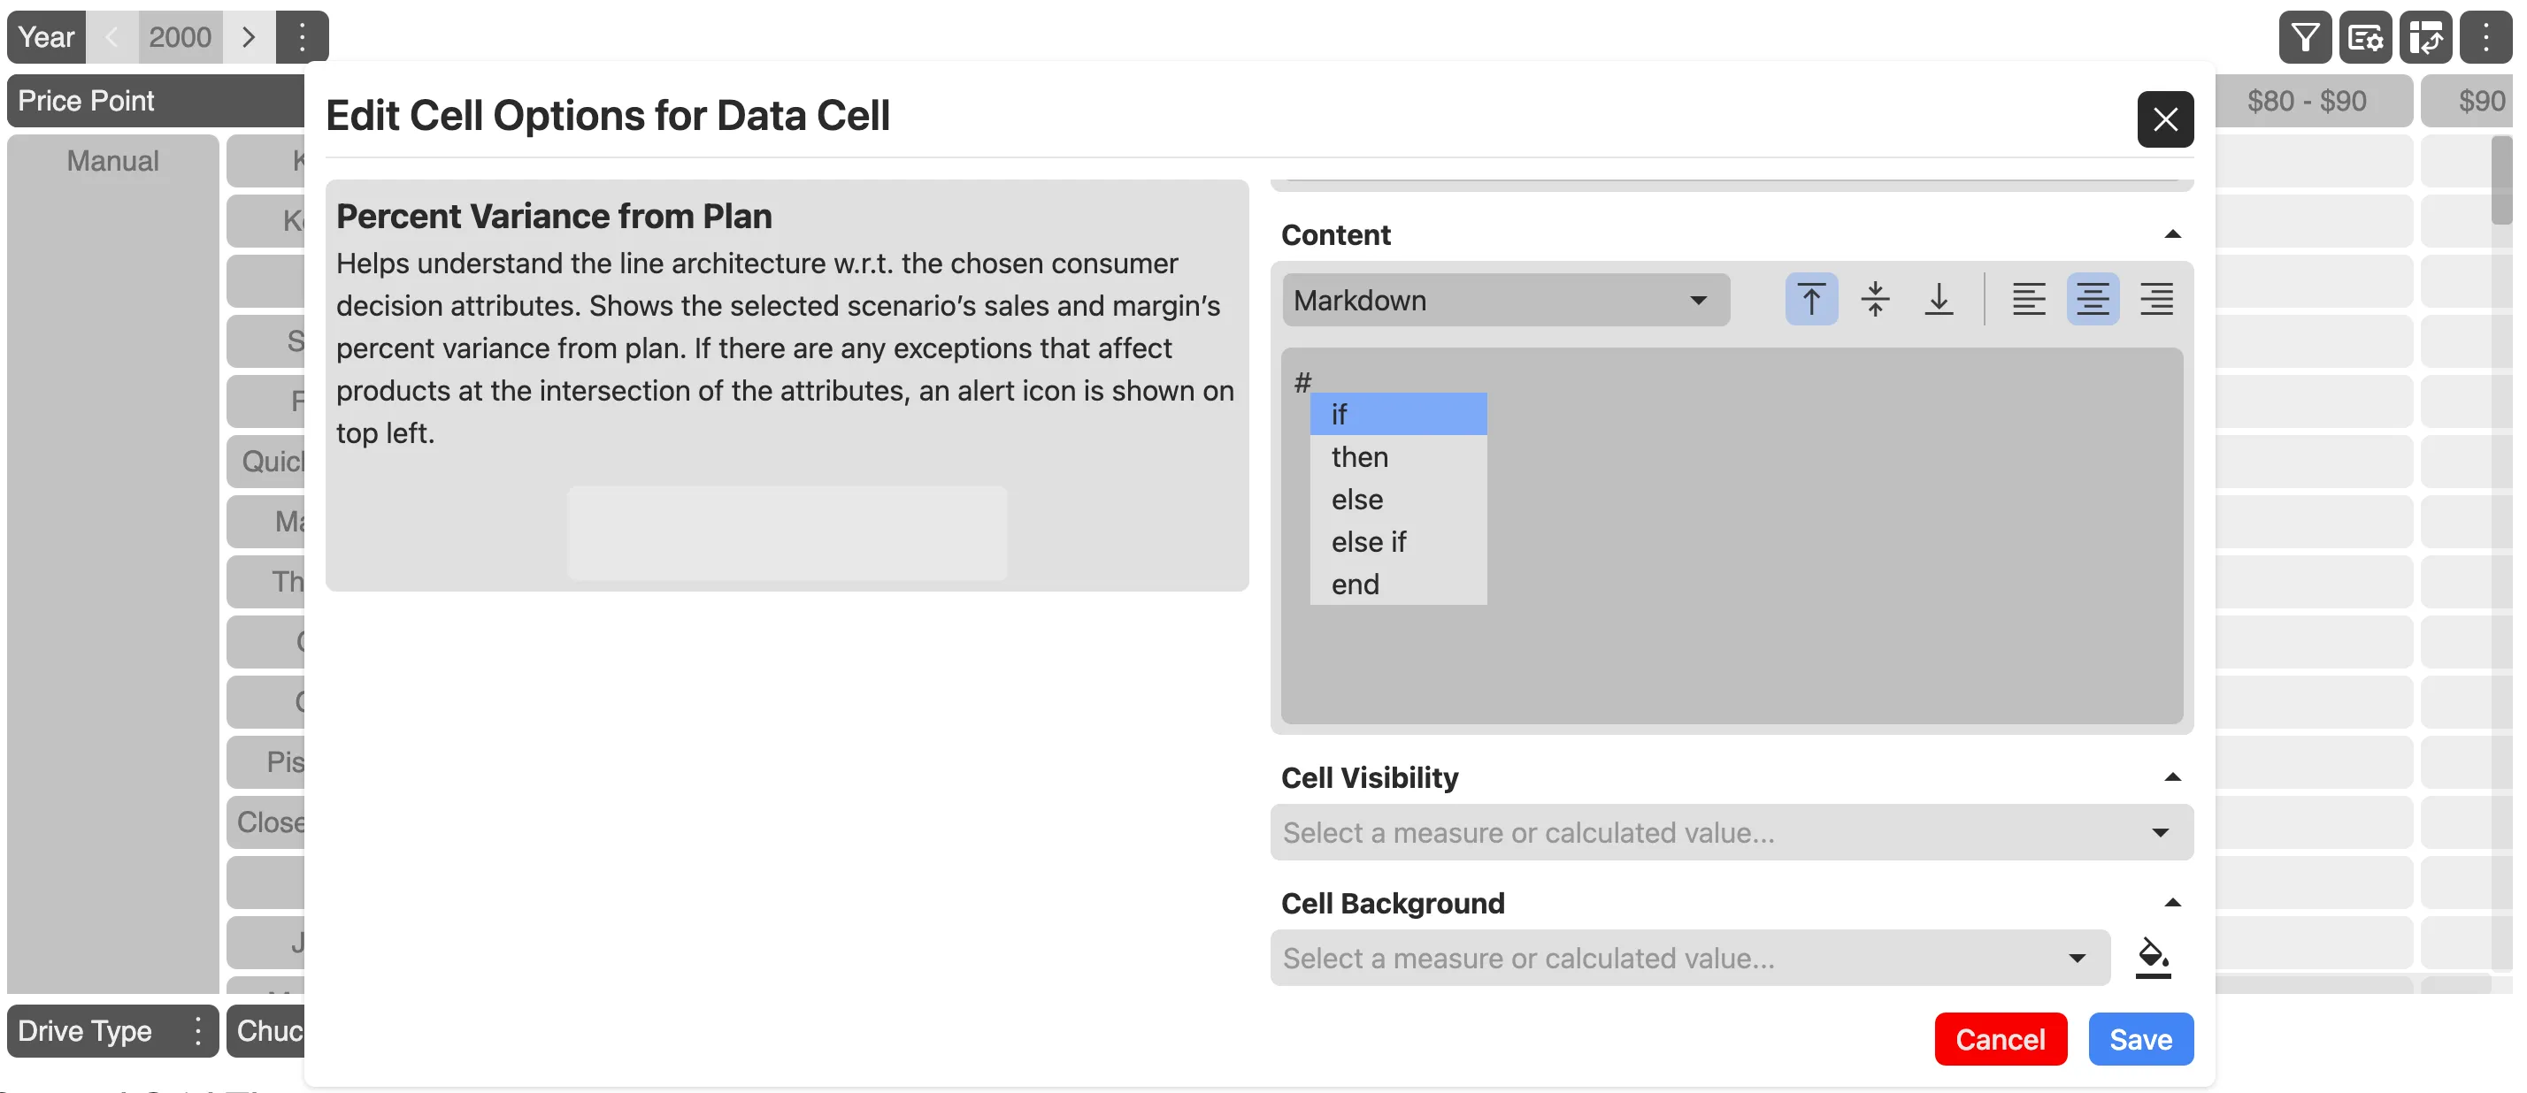Collapse the Content section

pyautogui.click(x=2174, y=233)
